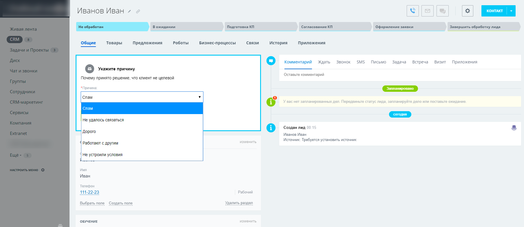
Task: Click the Удалить раздел link
Action: 239,203
